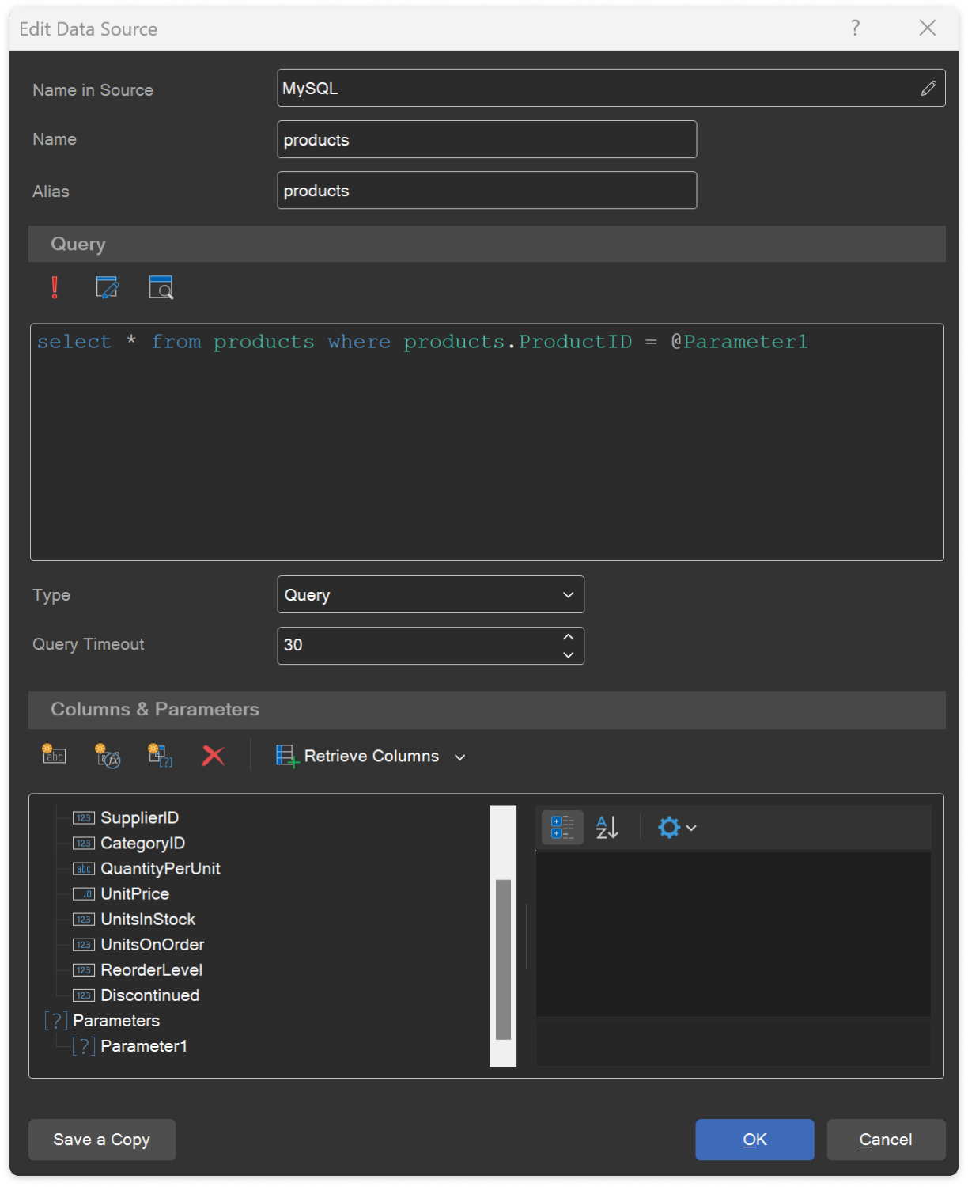
Task: Click the Name input field
Action: tap(487, 139)
